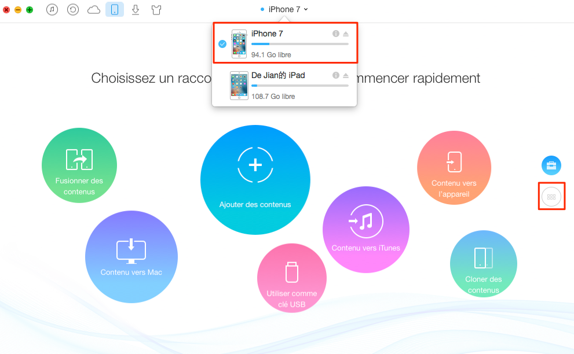Expand the iPhone 7 device dropdown

click(x=284, y=9)
